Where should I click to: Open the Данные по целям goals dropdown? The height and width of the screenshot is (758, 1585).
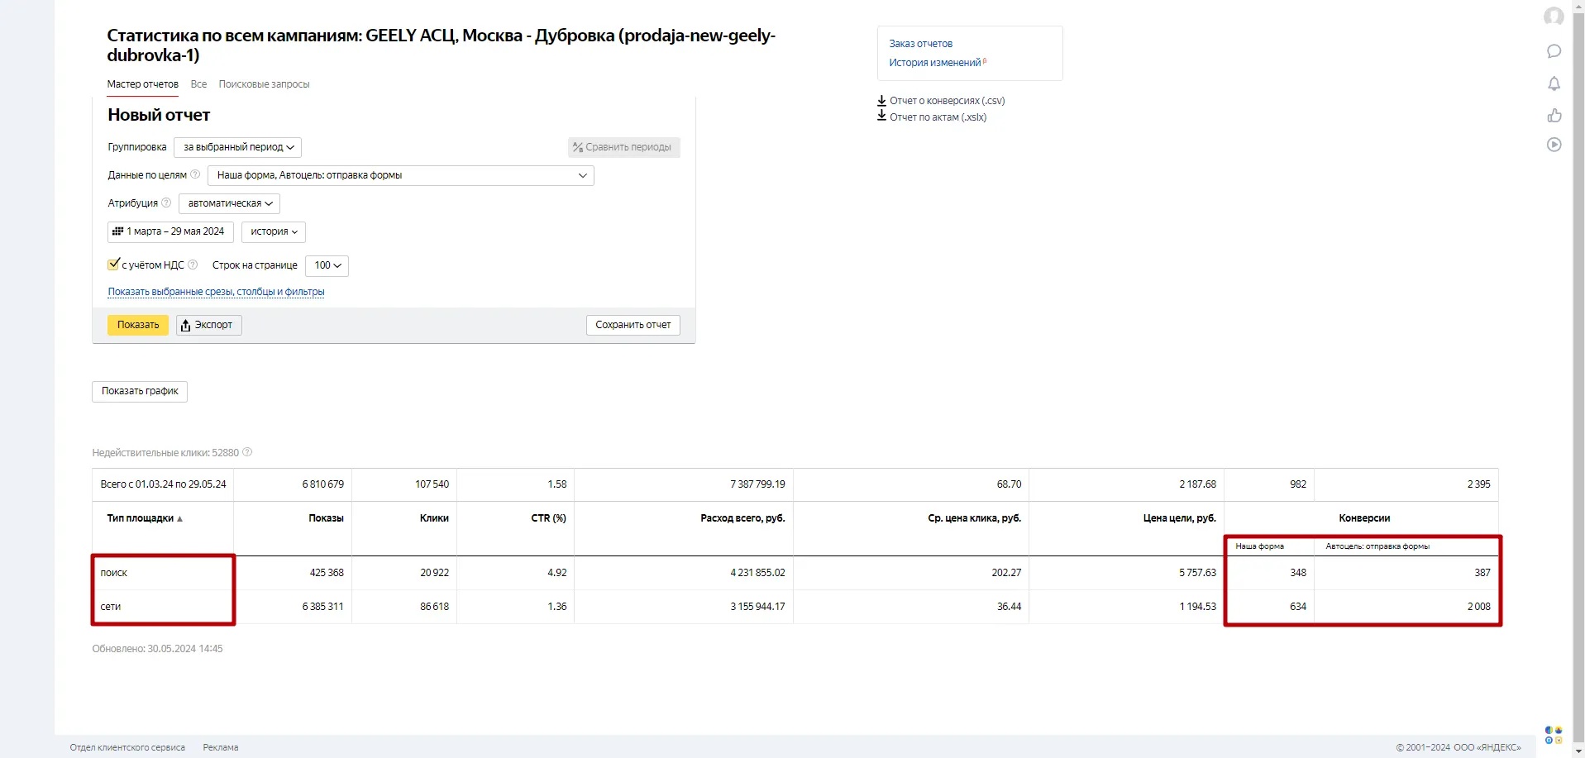pyautogui.click(x=400, y=175)
